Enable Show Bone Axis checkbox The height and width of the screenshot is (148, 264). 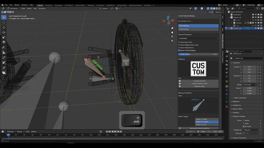(179, 42)
